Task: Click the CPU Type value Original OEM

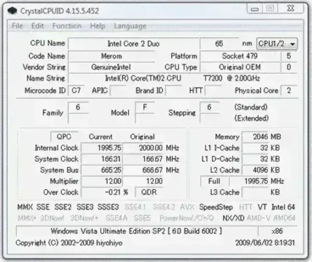Action: point(240,67)
